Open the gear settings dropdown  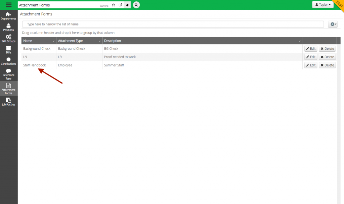point(333,24)
